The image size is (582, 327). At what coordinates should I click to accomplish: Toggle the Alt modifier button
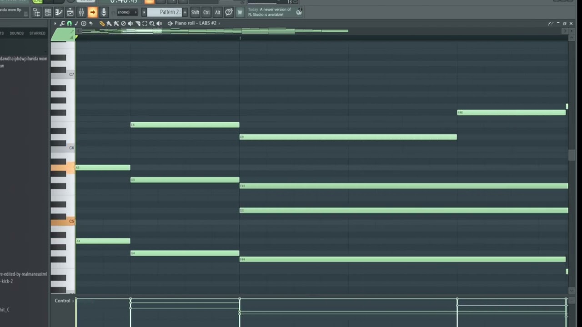217,12
